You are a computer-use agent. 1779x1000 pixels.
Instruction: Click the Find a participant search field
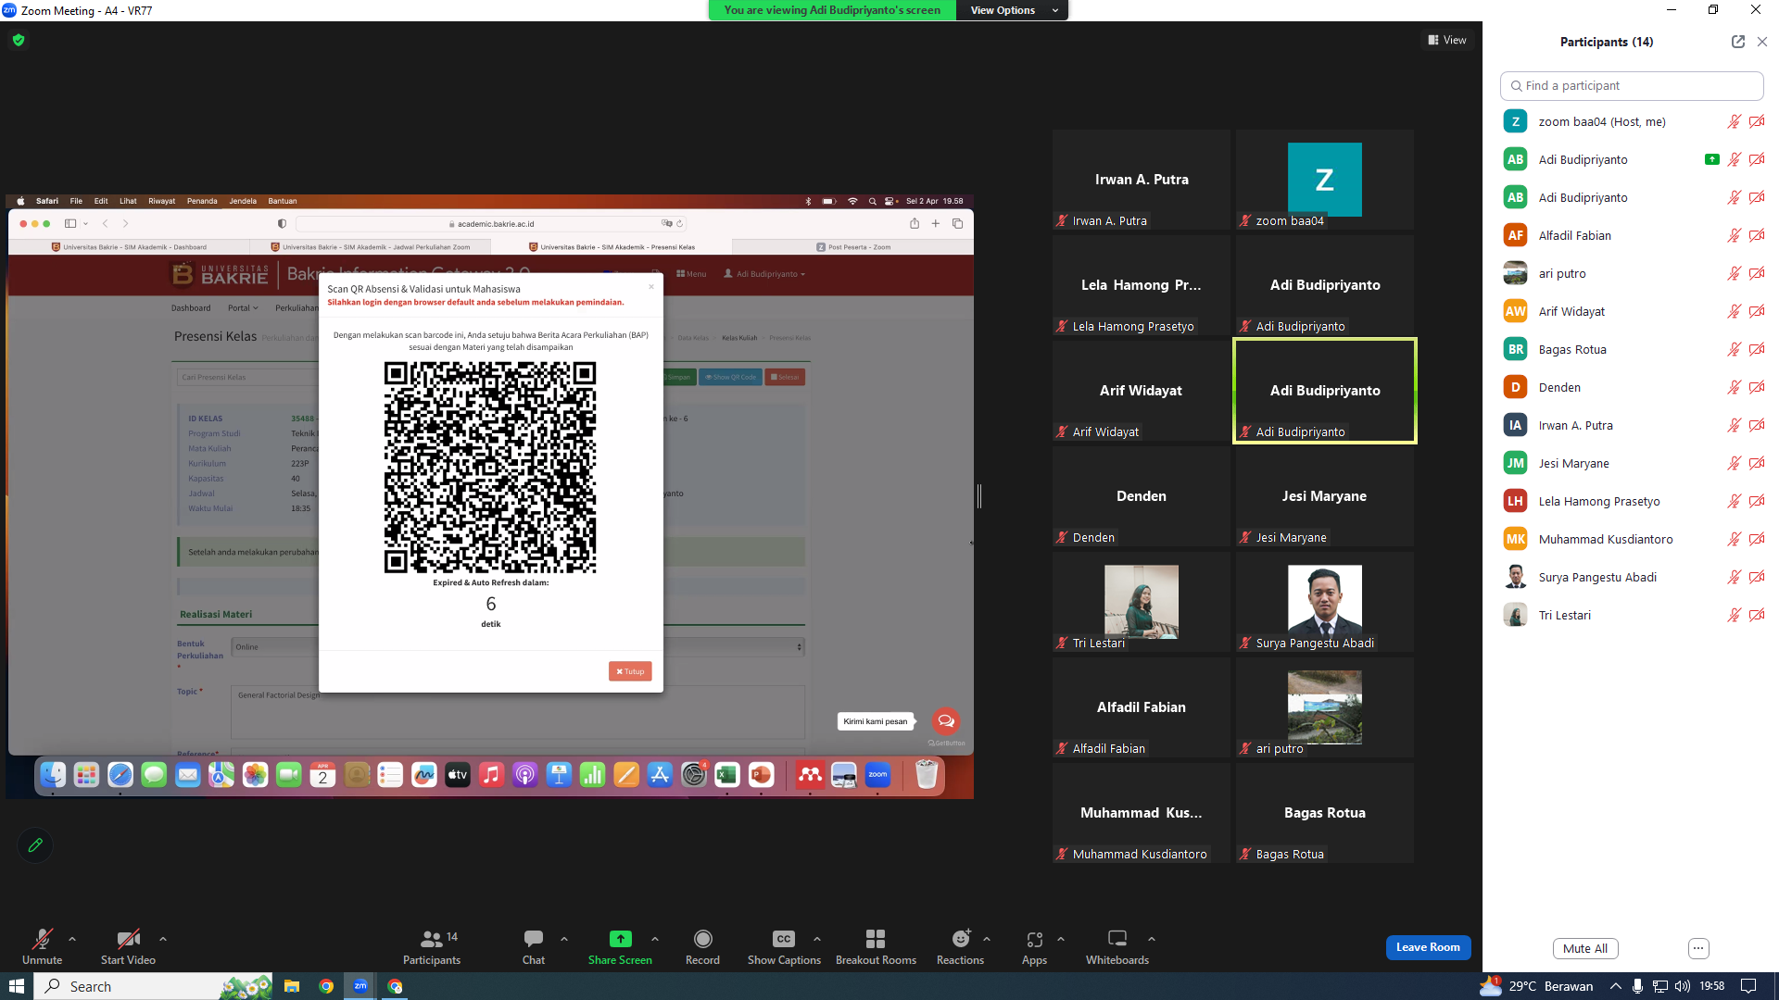coord(1632,85)
